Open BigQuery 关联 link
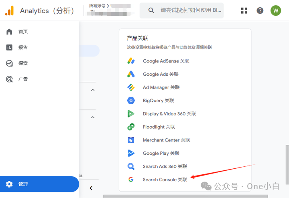The width and height of the screenshot is (289, 198). point(159,101)
